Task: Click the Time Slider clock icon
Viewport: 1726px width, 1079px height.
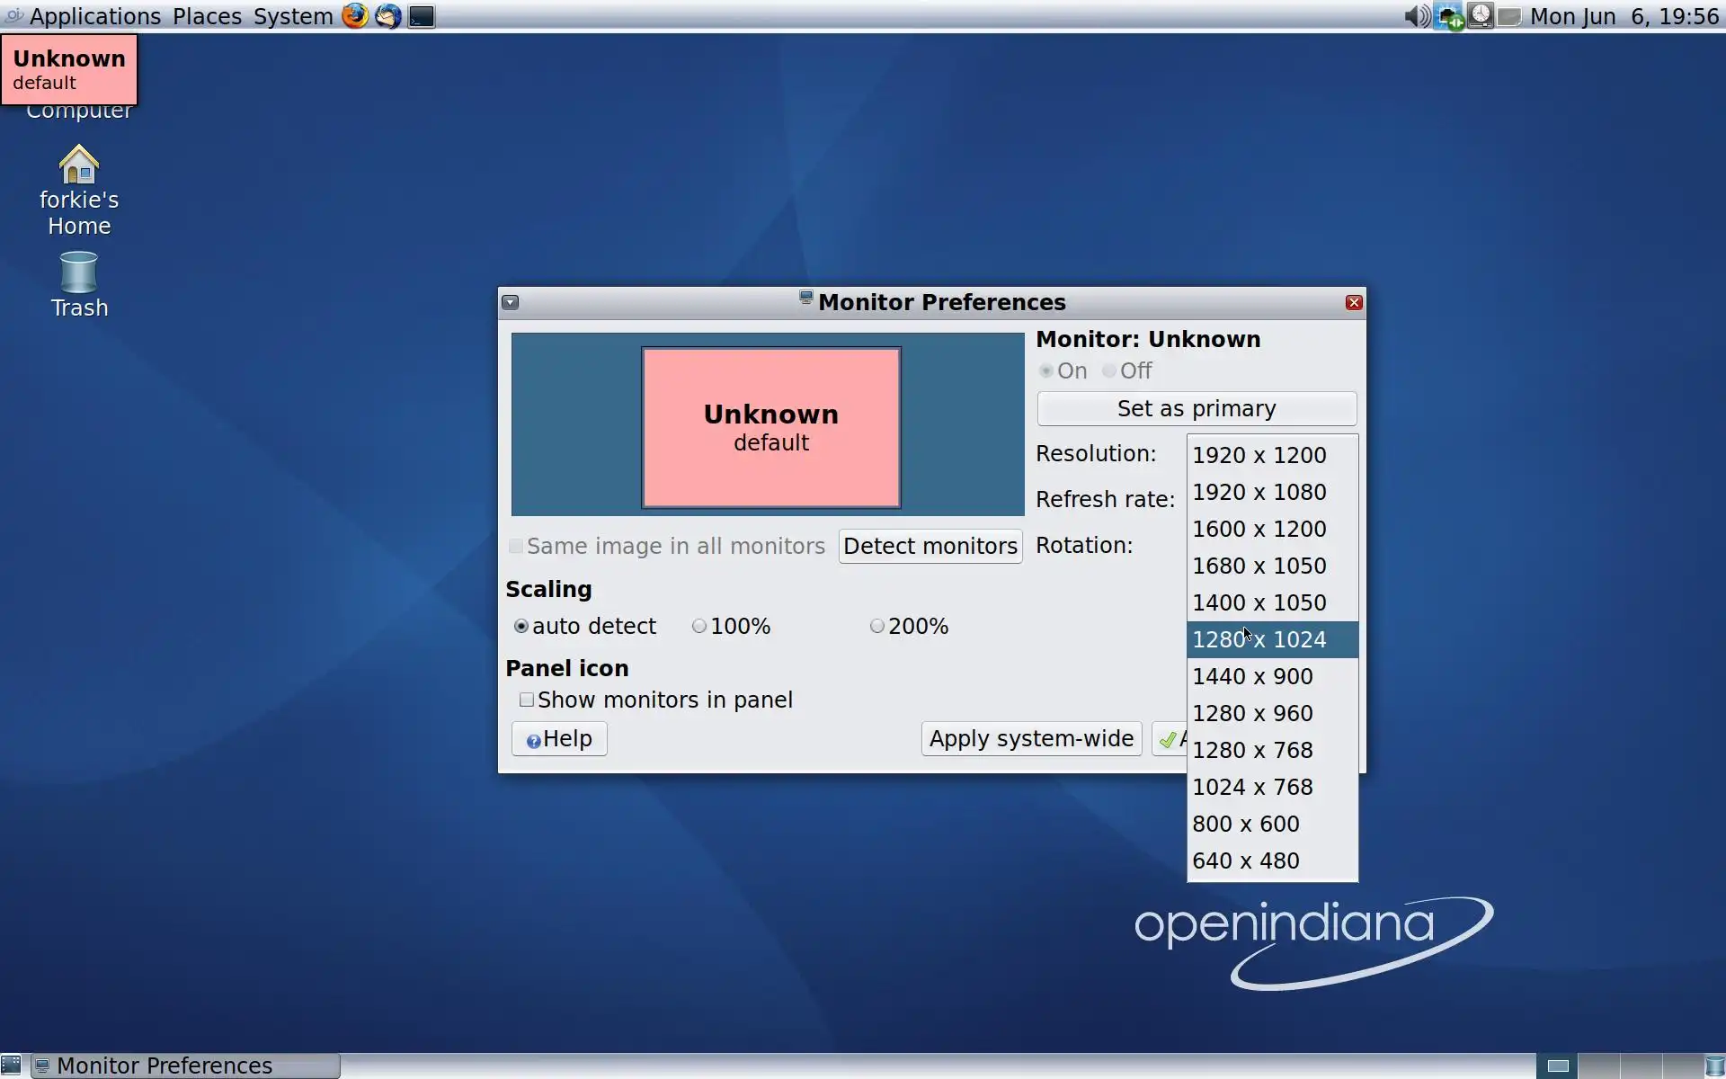Action: tap(1481, 16)
